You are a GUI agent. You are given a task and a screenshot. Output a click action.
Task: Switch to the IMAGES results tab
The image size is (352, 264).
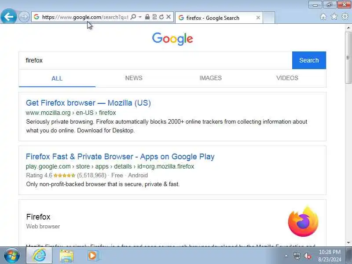(x=211, y=78)
